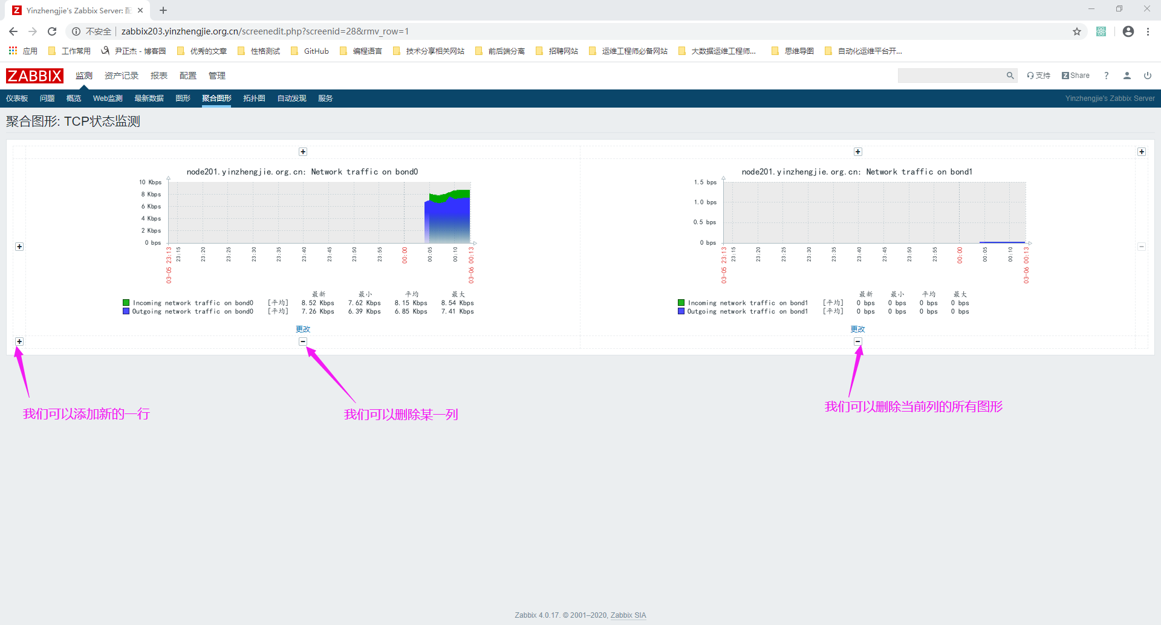
Task: Open the user profile icon
Action: pyautogui.click(x=1127, y=76)
